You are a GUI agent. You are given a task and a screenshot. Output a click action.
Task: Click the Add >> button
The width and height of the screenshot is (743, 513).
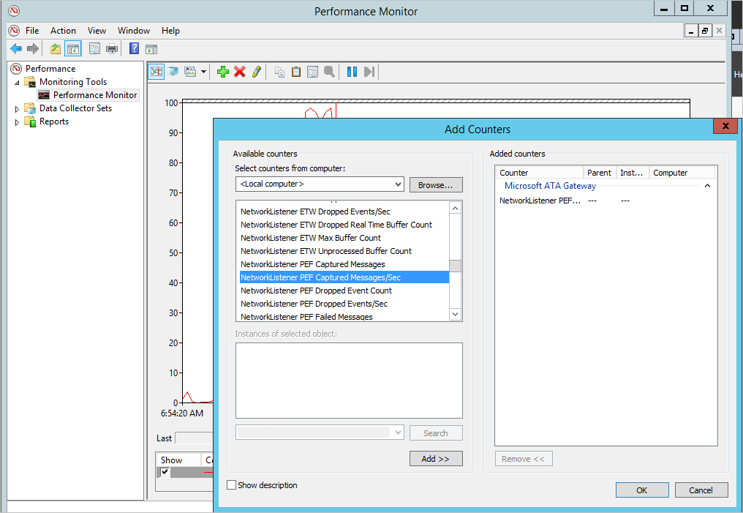click(436, 458)
